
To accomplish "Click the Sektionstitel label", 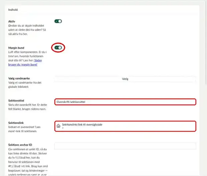I will (16, 101).
